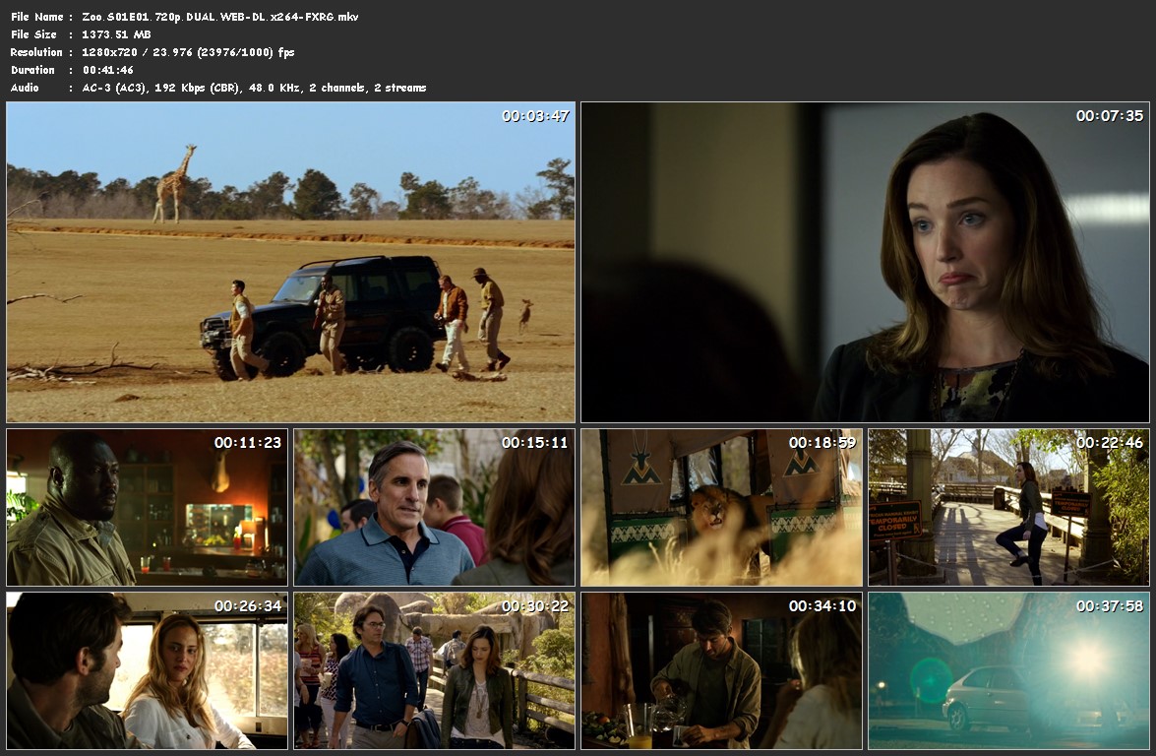This screenshot has height=756, width=1156.
Task: Select the zoo walkway frame at 00:30:22
Action: (x=434, y=670)
